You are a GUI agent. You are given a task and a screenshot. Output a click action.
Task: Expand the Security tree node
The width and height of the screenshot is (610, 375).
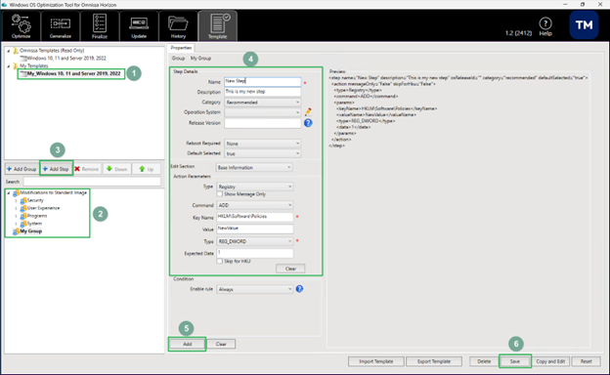[16, 200]
